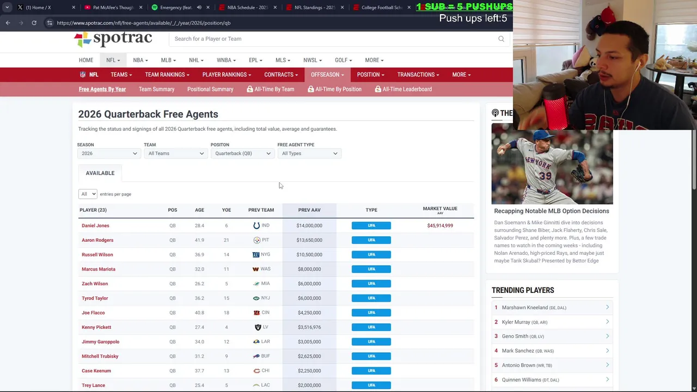Go to Team Summary link
The height and width of the screenshot is (392, 697).
(x=156, y=89)
